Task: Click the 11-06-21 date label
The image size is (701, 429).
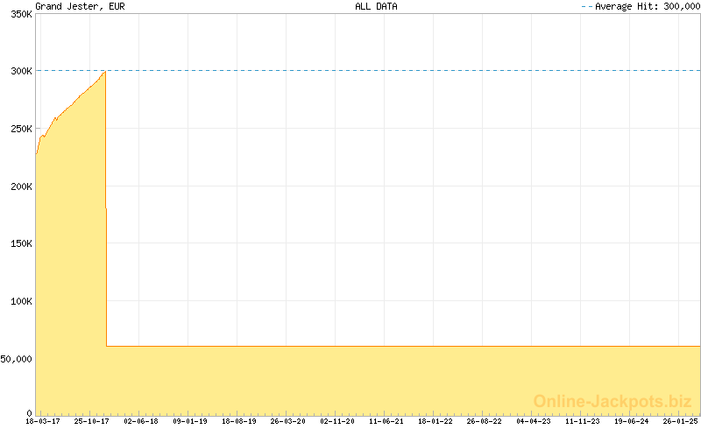Action: (x=386, y=421)
